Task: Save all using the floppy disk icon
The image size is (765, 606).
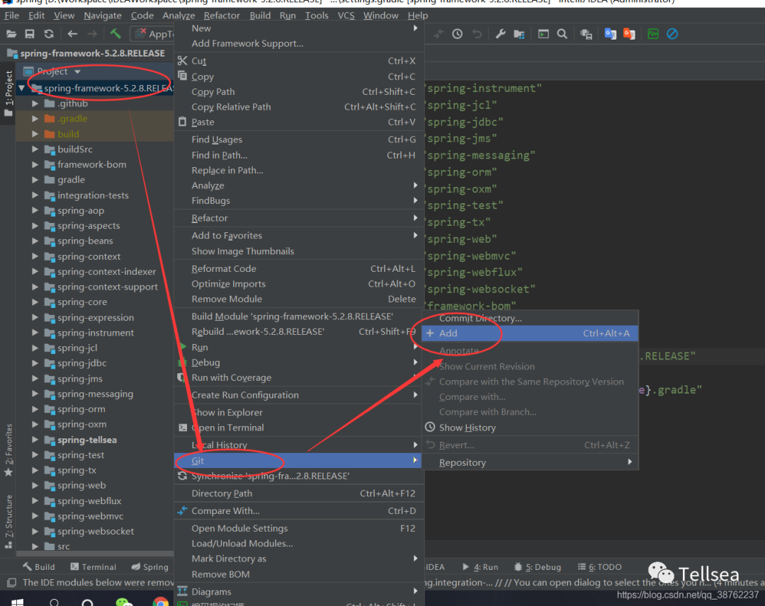Action: [x=30, y=34]
